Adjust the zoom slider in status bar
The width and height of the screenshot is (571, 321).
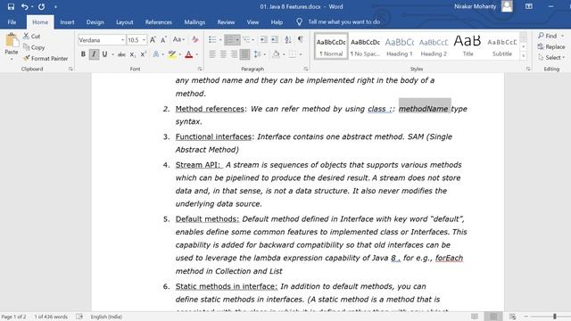tap(554, 317)
